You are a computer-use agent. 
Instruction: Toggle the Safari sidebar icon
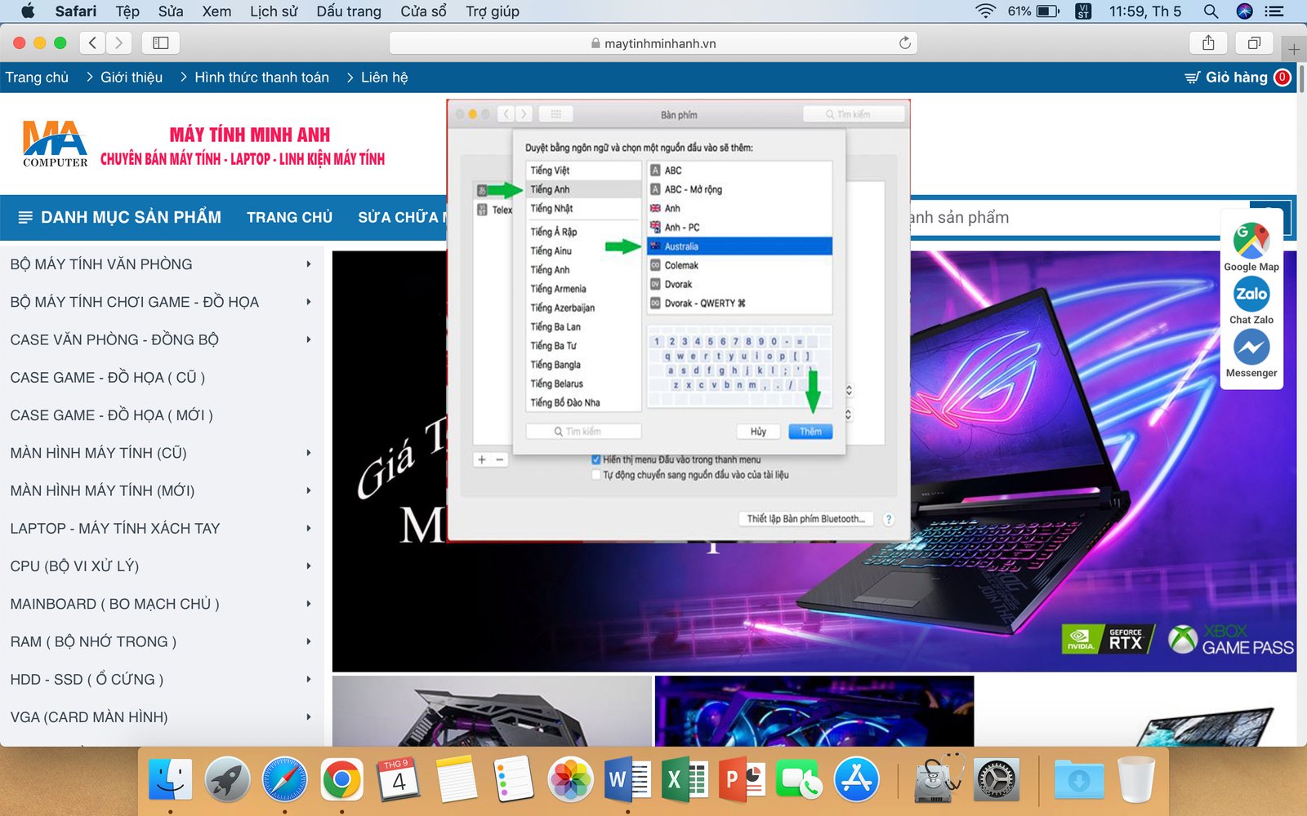[x=161, y=43]
